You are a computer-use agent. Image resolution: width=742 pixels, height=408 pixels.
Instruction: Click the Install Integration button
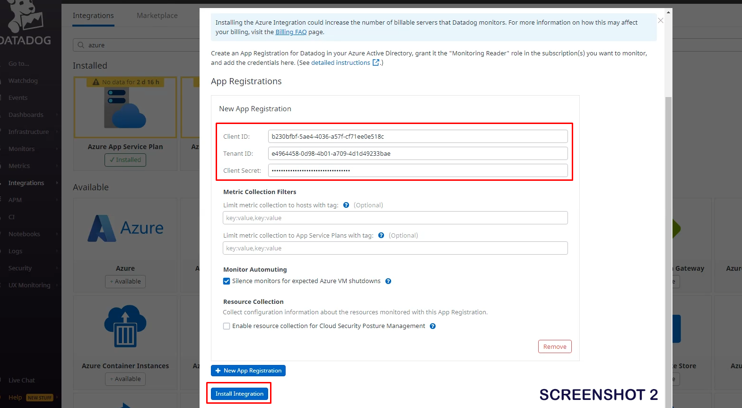[x=239, y=394]
